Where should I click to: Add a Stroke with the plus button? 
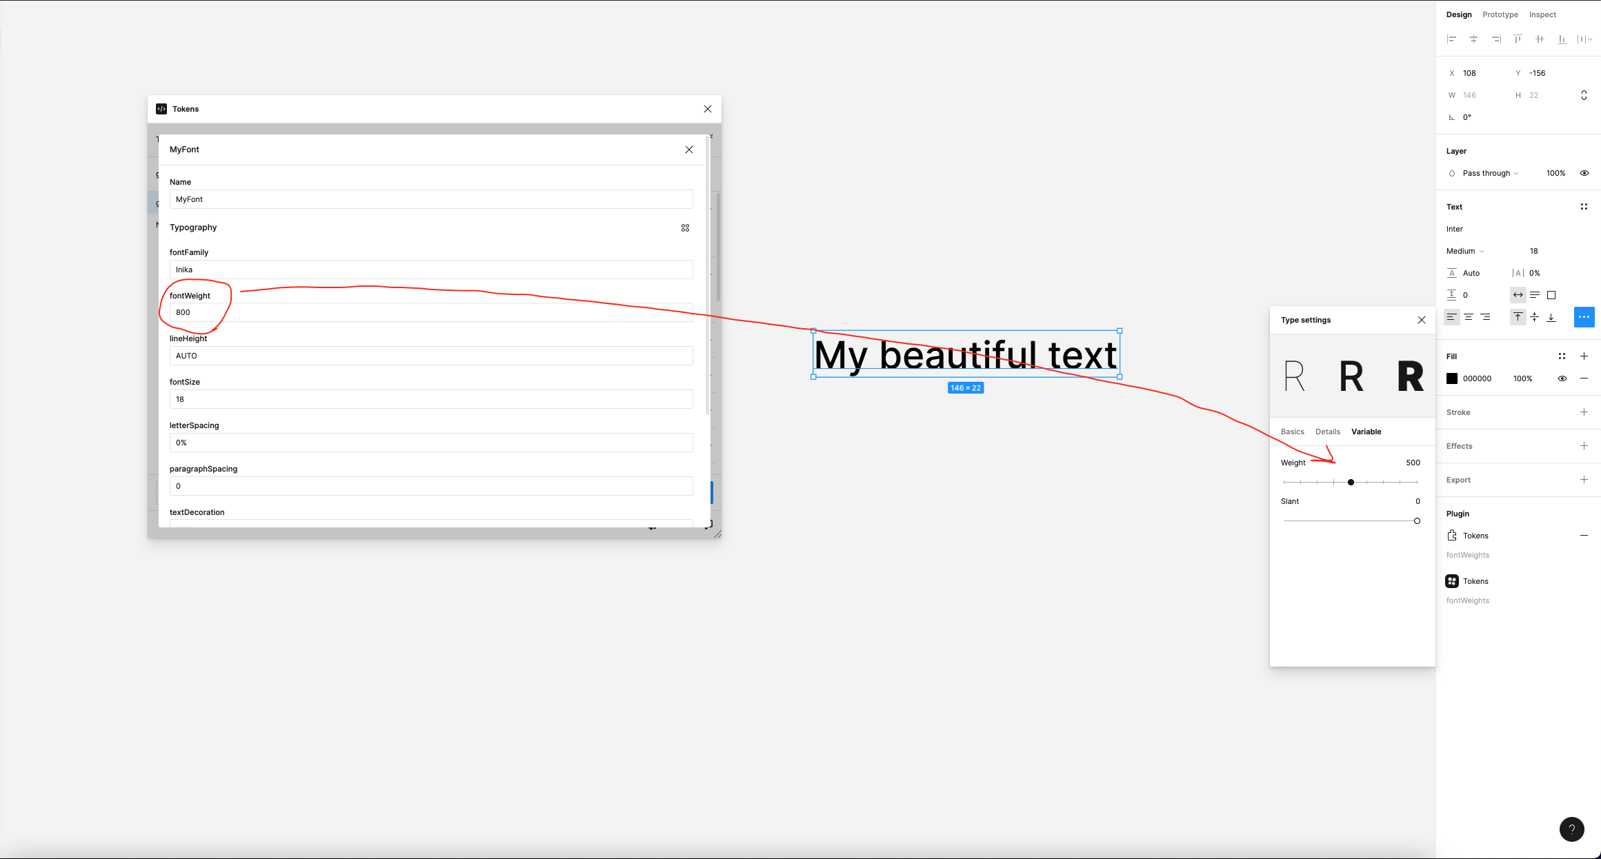point(1584,412)
